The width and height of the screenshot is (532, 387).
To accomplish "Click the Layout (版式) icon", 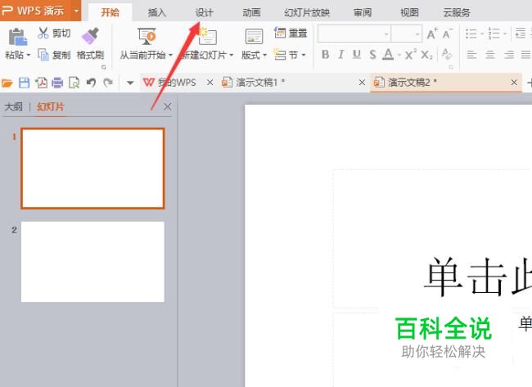I will [x=254, y=37].
